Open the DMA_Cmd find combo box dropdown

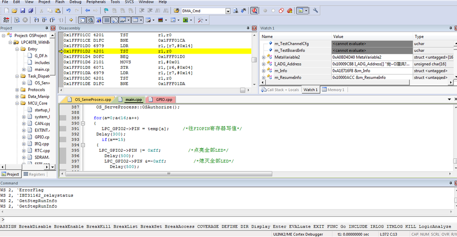pos(228,11)
